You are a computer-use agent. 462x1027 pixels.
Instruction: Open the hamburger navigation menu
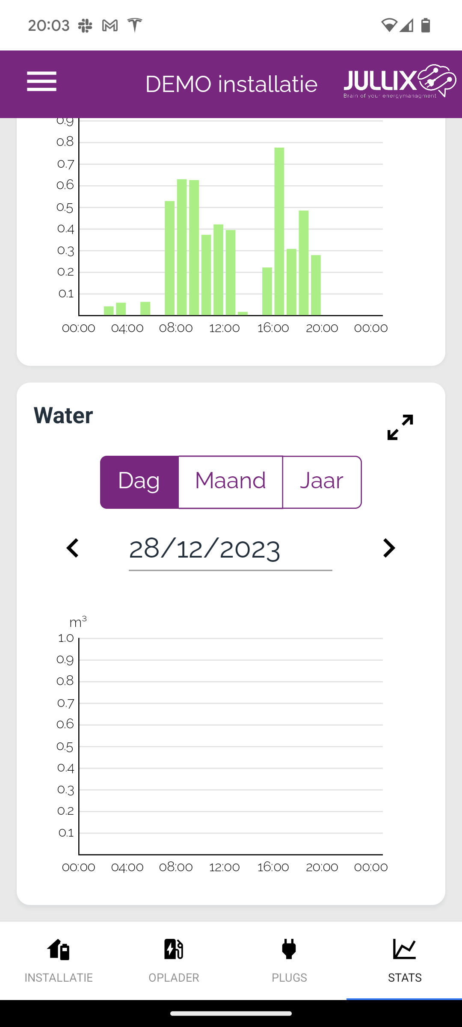coord(41,81)
